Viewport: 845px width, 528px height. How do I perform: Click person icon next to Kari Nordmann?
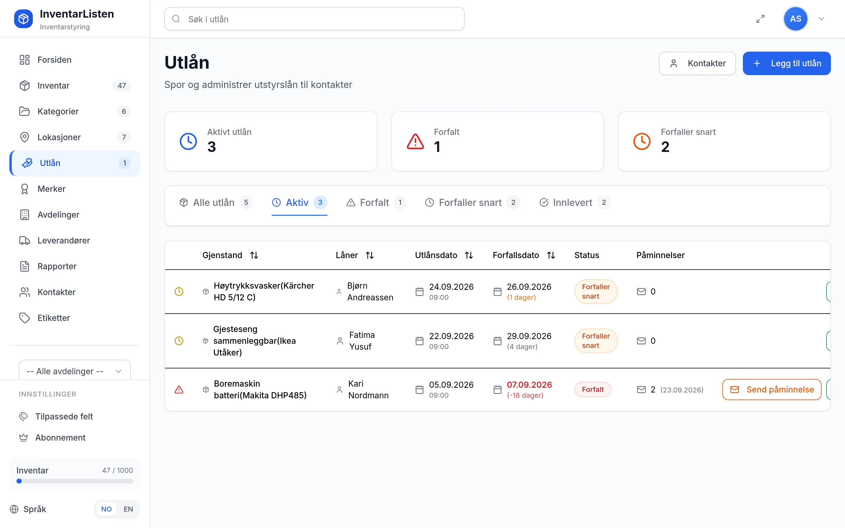[x=339, y=390]
